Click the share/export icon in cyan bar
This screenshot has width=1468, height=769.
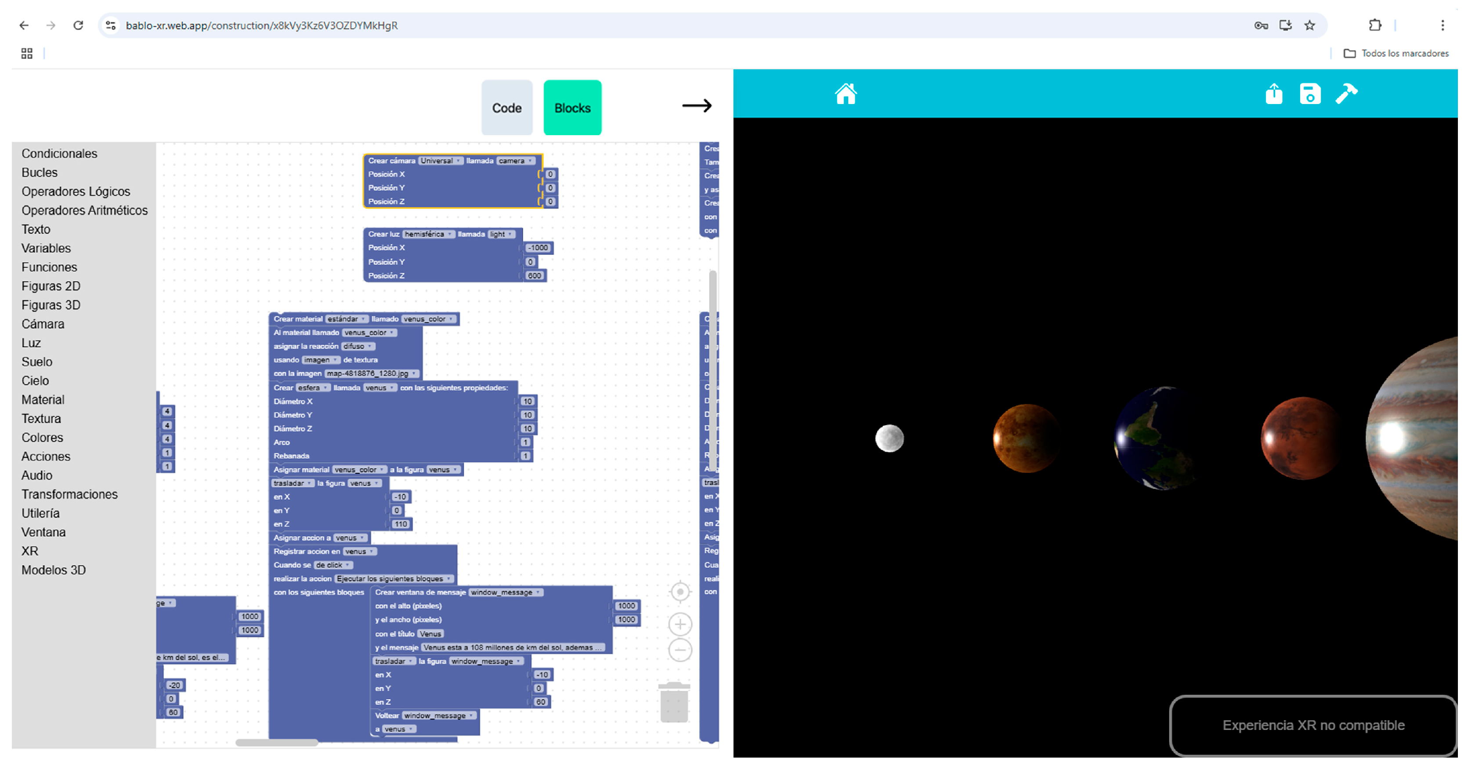click(1274, 93)
